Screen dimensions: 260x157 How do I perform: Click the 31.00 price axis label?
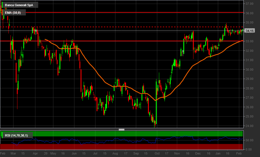[249, 60]
